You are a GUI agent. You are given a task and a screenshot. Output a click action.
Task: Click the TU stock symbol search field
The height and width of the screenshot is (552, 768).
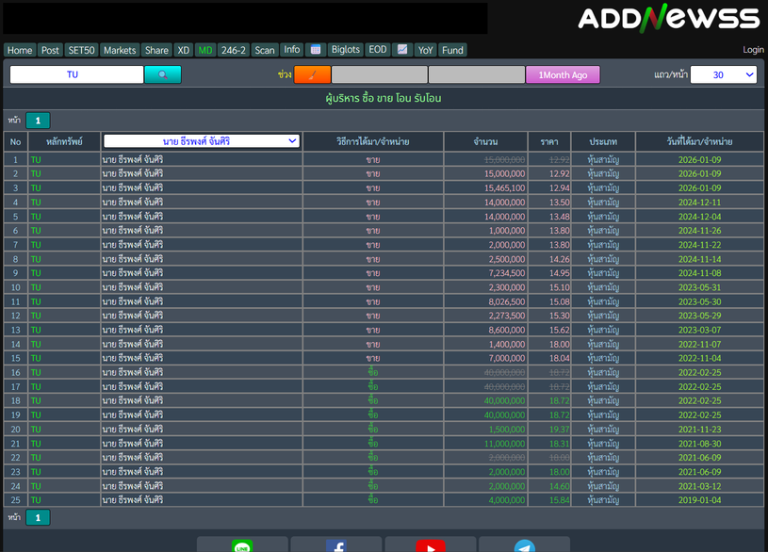pos(76,74)
